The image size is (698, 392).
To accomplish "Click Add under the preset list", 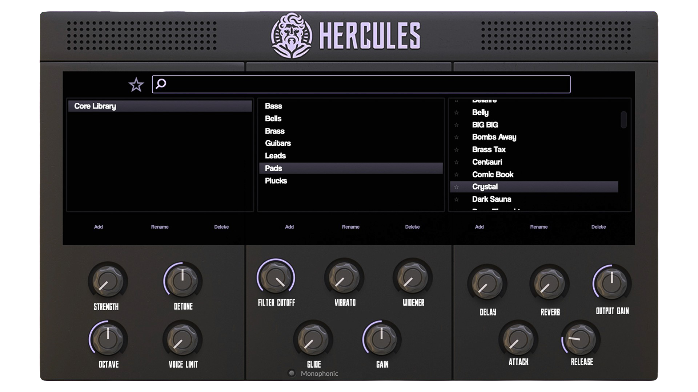I will [x=479, y=227].
